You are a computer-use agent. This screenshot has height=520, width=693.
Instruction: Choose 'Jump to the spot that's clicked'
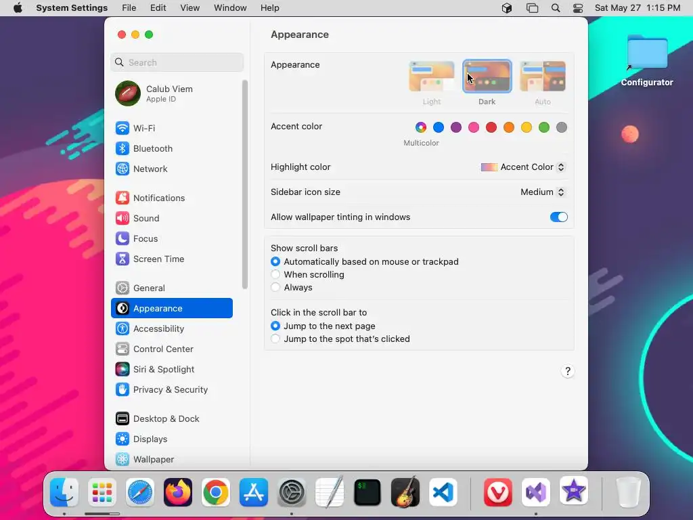pos(340,339)
